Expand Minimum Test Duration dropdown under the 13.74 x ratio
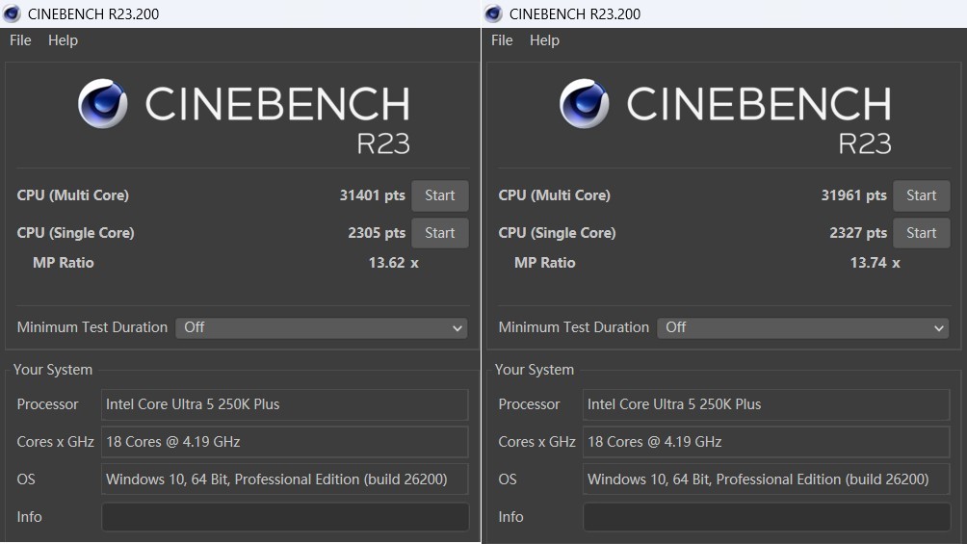Screen dimensions: 967x544 click(802, 327)
